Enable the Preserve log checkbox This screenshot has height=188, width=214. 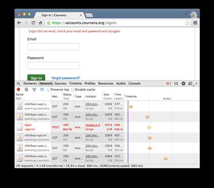(48, 89)
